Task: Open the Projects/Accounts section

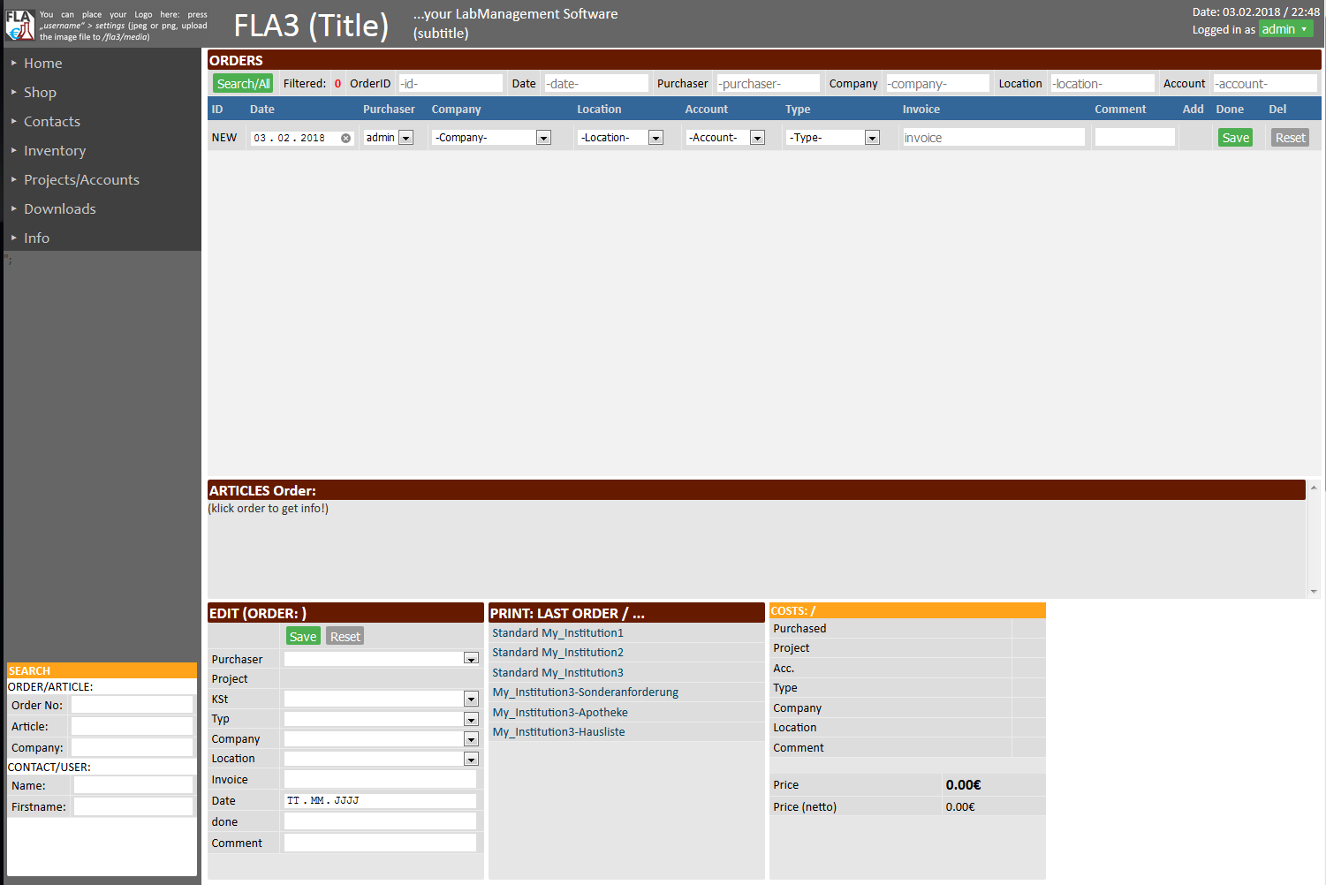Action: point(81,179)
